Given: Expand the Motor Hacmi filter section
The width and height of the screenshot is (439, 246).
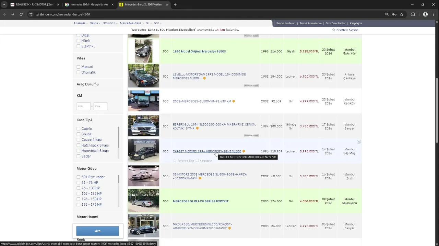Looking at the screenshot, I should [87, 217].
